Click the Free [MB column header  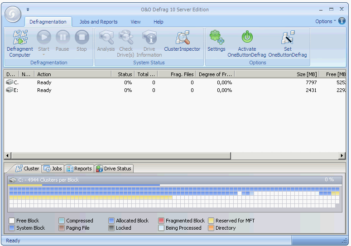(x=332, y=74)
